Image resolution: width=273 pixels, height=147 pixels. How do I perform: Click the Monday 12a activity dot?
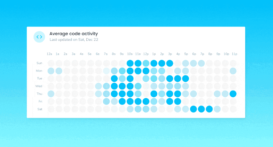tap(51, 71)
